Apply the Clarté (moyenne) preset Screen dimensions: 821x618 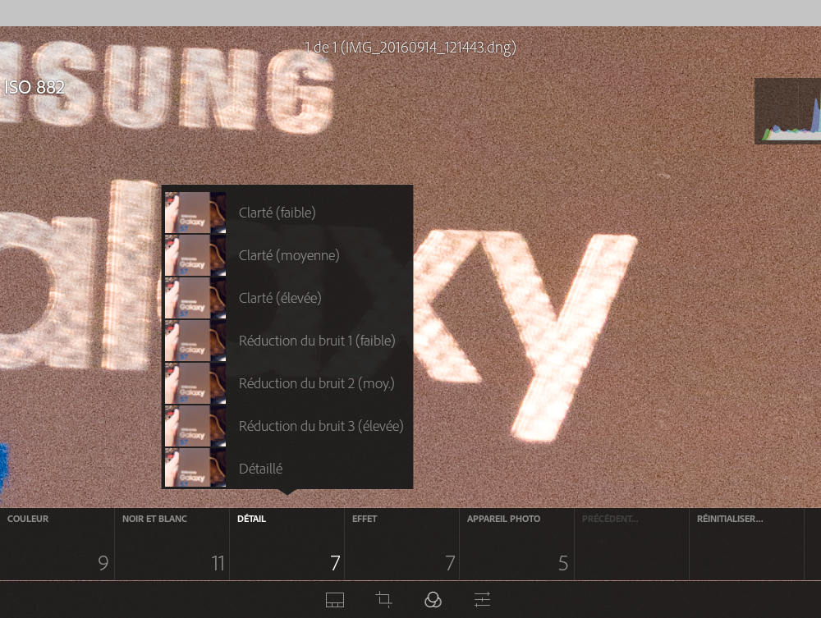coord(287,255)
